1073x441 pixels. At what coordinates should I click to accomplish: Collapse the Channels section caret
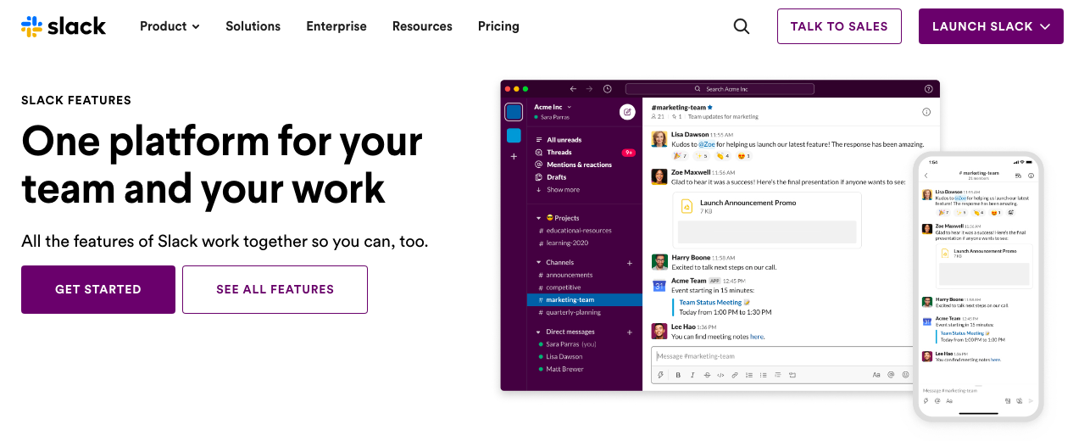point(539,263)
